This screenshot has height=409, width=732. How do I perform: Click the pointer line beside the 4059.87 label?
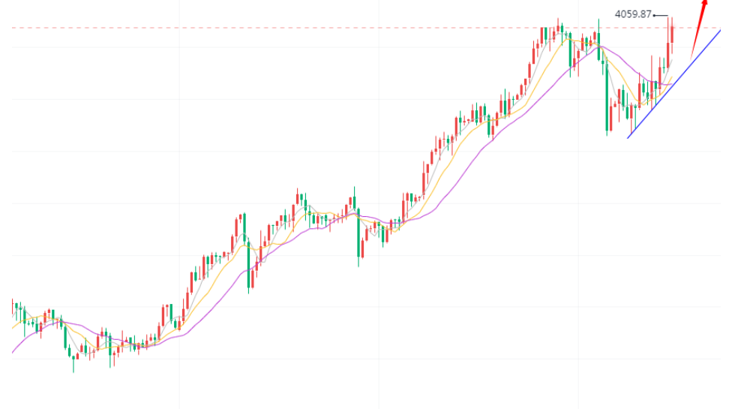click(x=660, y=15)
